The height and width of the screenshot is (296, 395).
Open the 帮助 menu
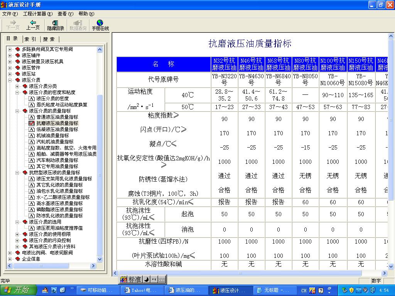pos(86,14)
